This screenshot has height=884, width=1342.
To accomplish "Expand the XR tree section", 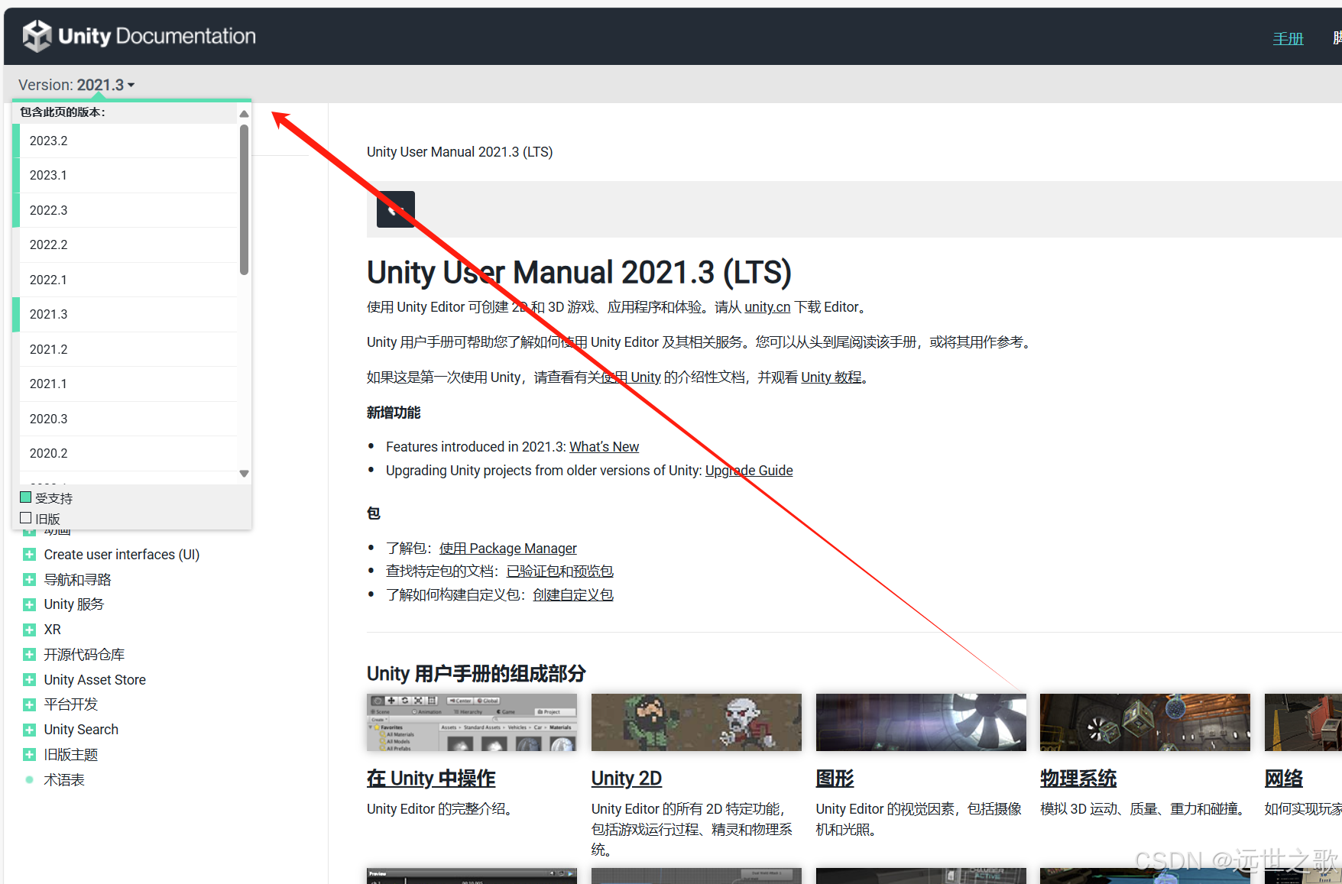I will point(29,630).
